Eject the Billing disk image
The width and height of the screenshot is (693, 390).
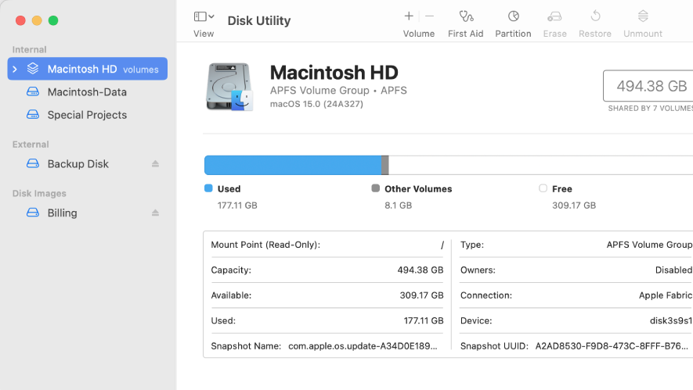click(x=155, y=213)
